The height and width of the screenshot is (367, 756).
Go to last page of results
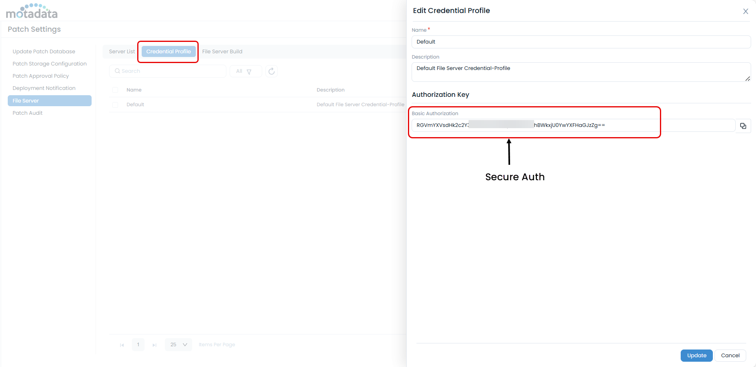[154, 345]
